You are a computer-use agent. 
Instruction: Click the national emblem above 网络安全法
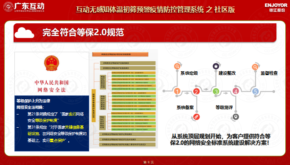[52, 63]
